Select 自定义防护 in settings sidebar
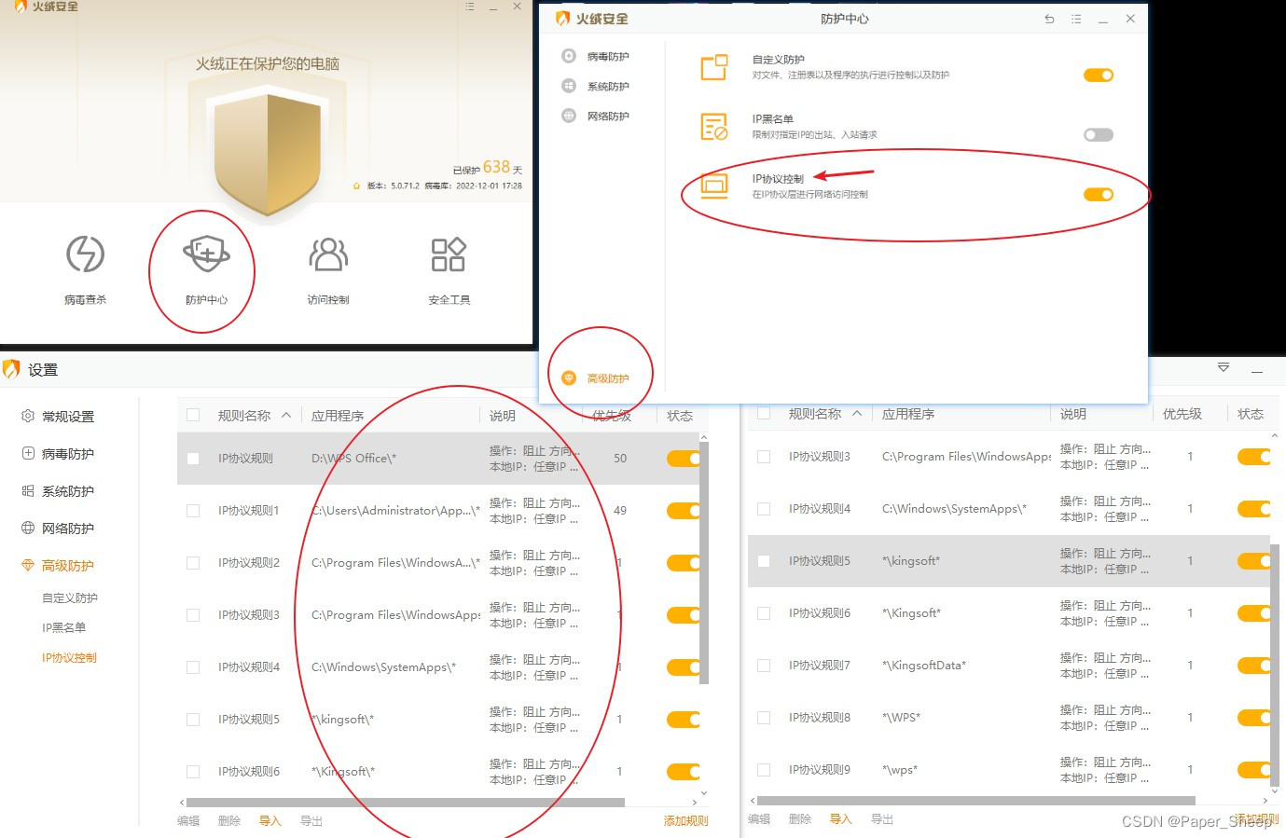The image size is (1286, 838). pyautogui.click(x=70, y=598)
